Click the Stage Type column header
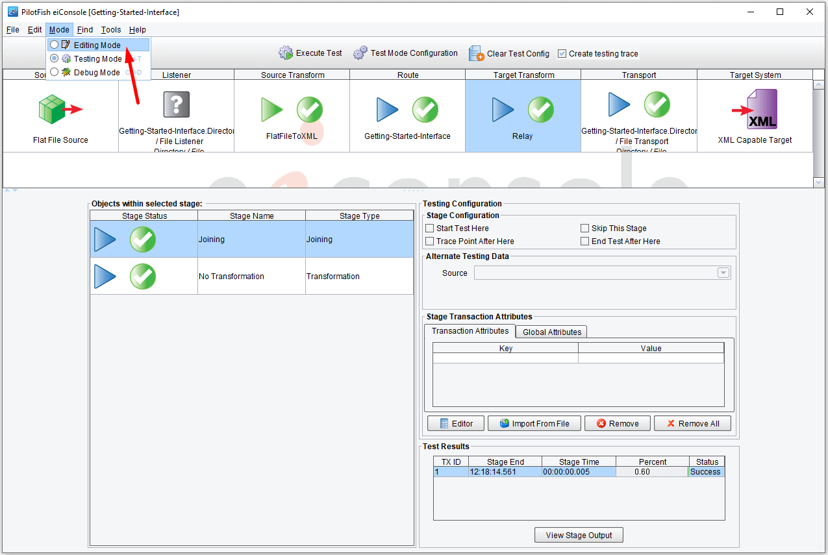Image resolution: width=828 pixels, height=555 pixels. tap(360, 216)
